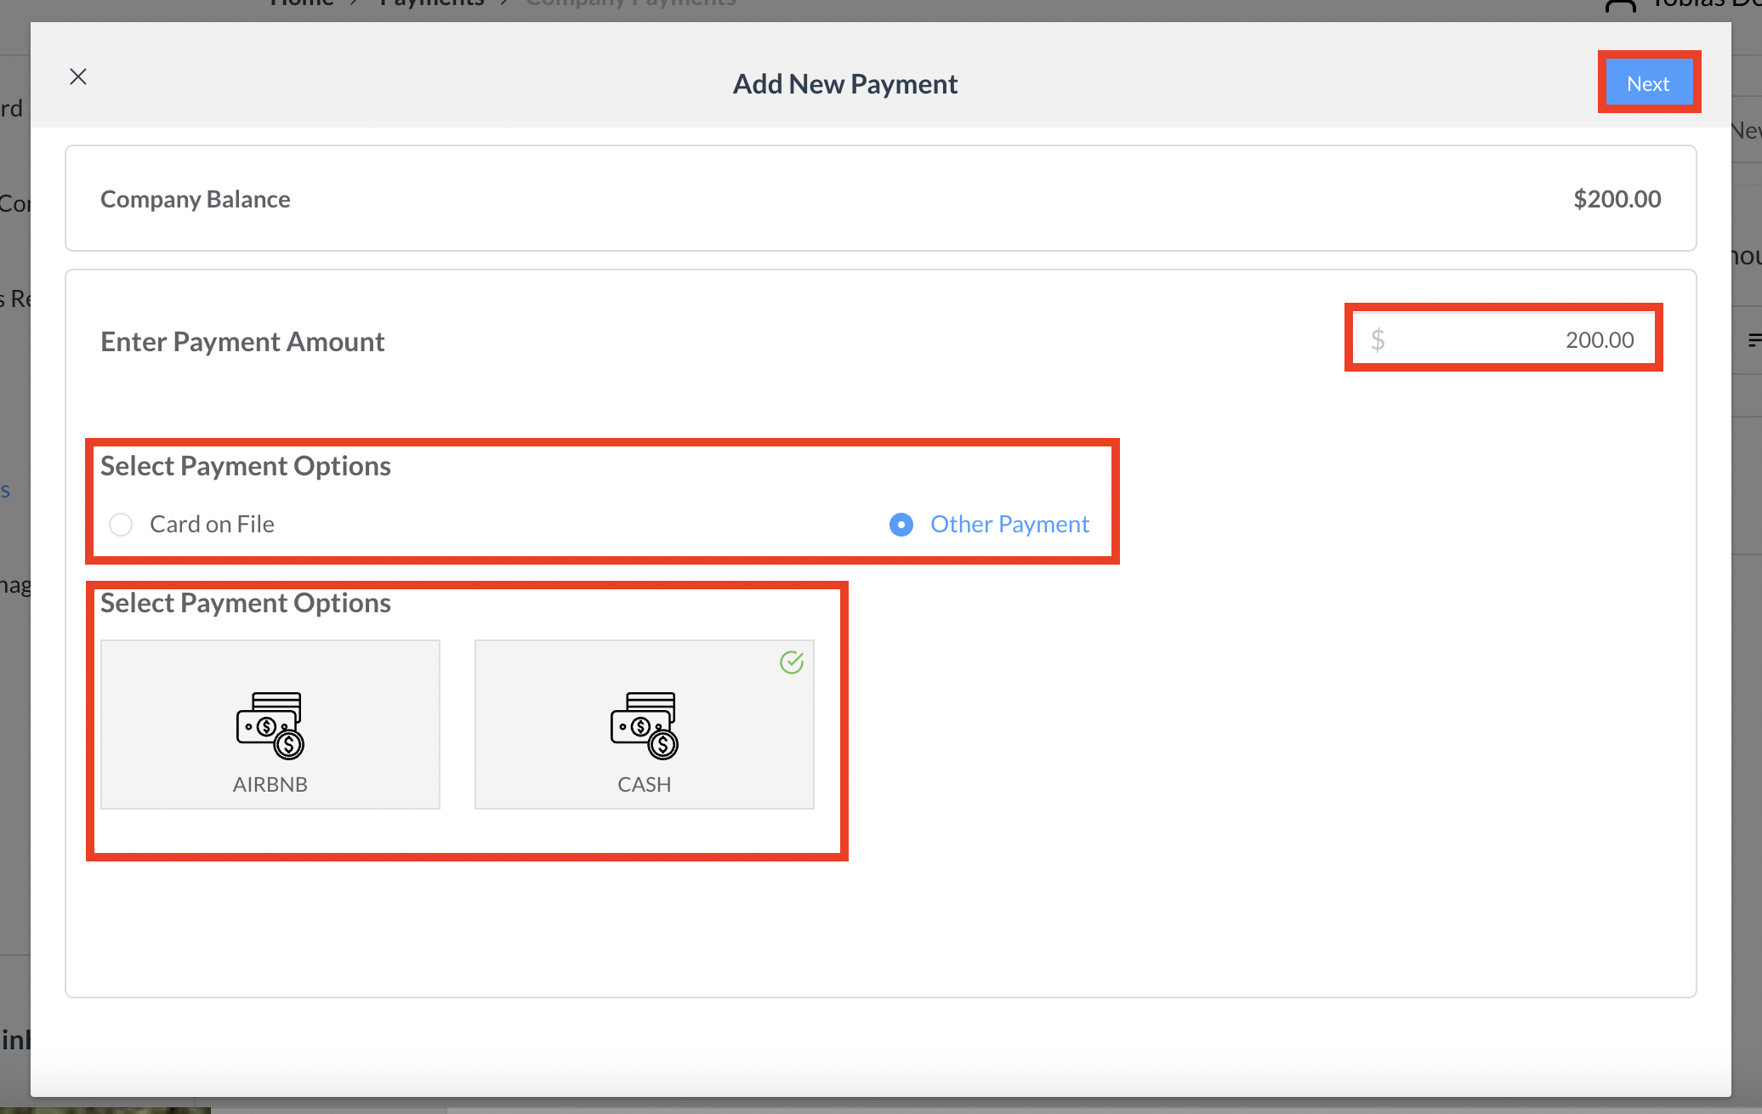Click the dollar sign in amount field
Viewport: 1762px width, 1114px height.
1378,340
